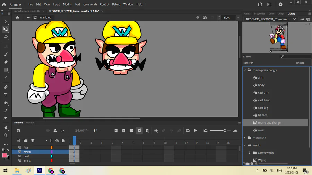Go back using the stage arrow
Image resolution: width=312 pixels, height=175 pixels.
pos(28,17)
